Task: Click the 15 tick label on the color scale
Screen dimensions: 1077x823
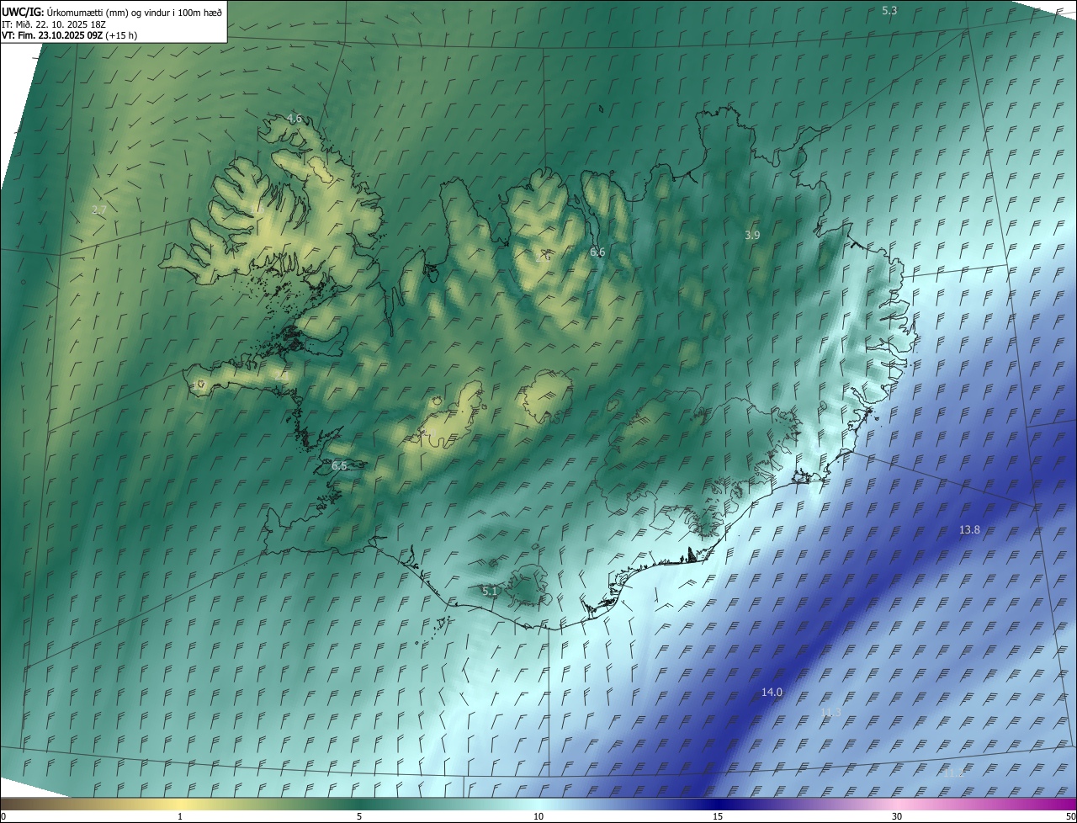Action: click(x=718, y=816)
